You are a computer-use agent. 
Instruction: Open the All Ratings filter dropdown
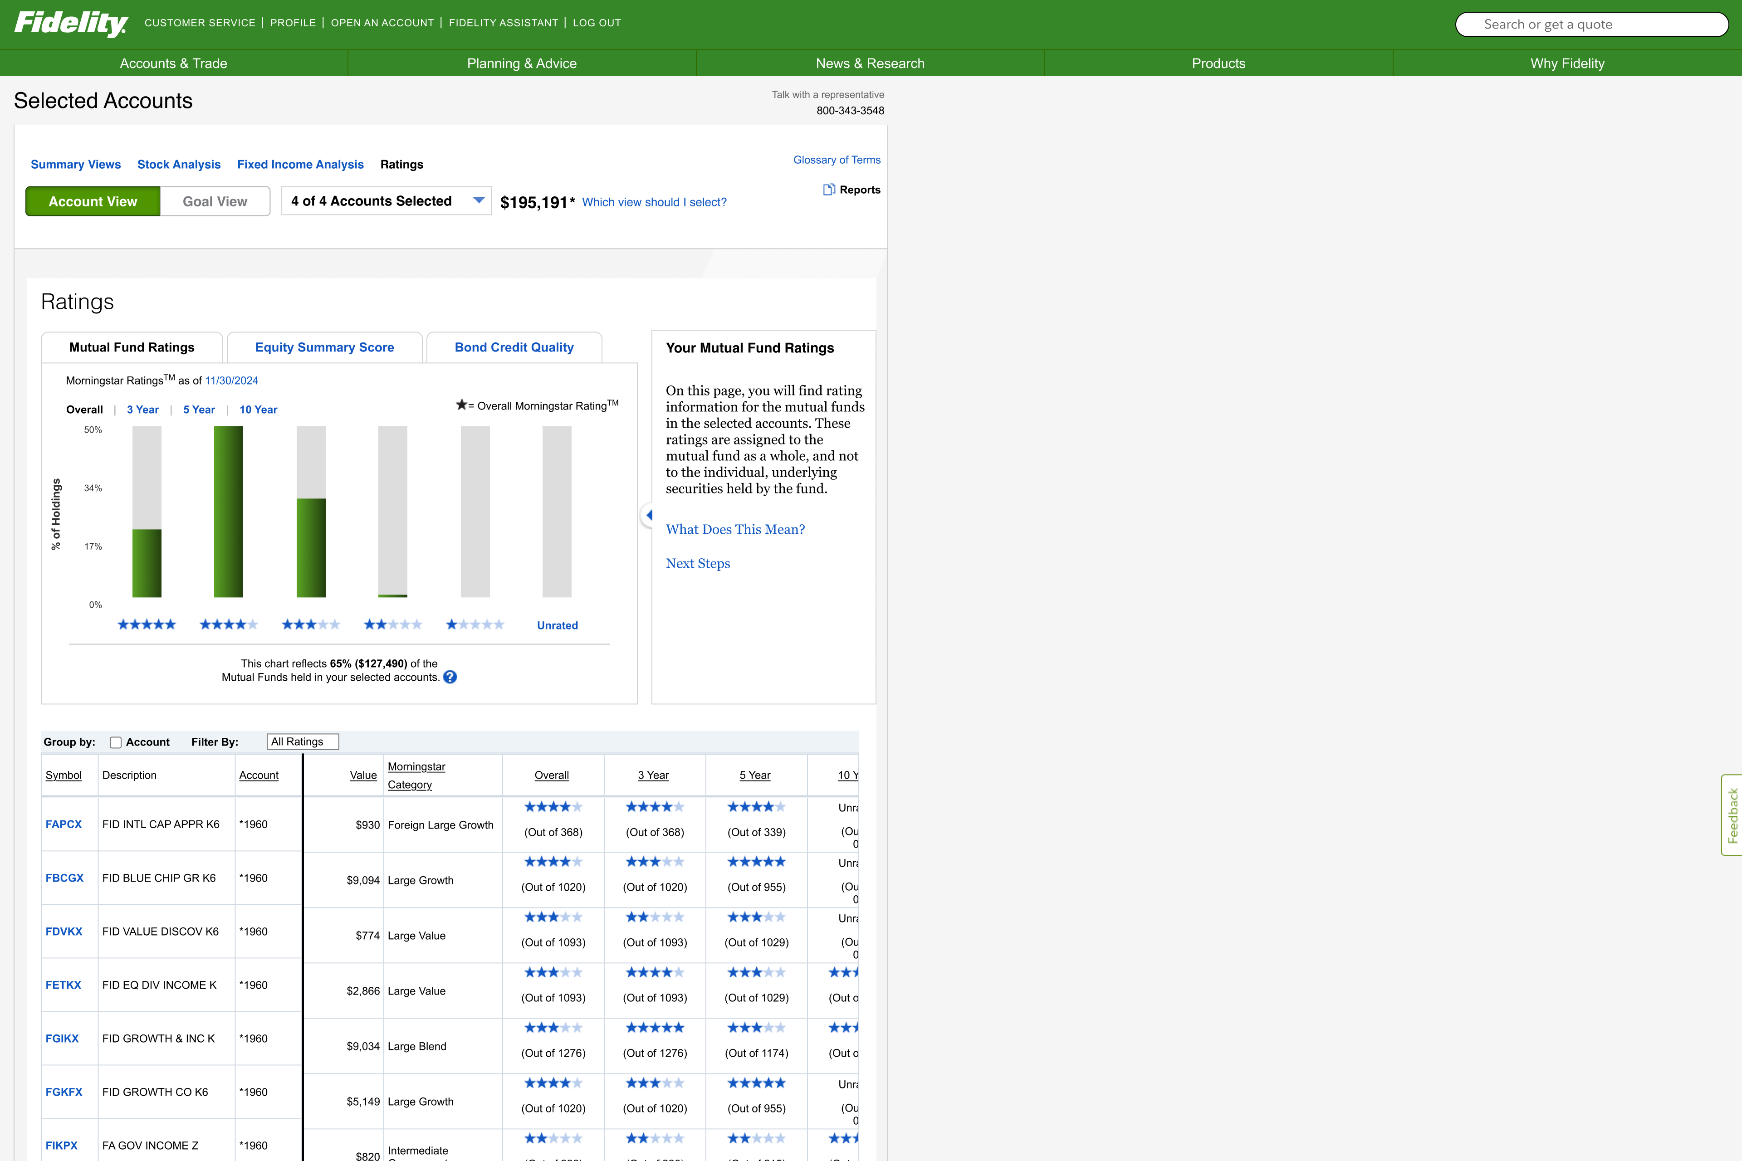click(x=302, y=741)
